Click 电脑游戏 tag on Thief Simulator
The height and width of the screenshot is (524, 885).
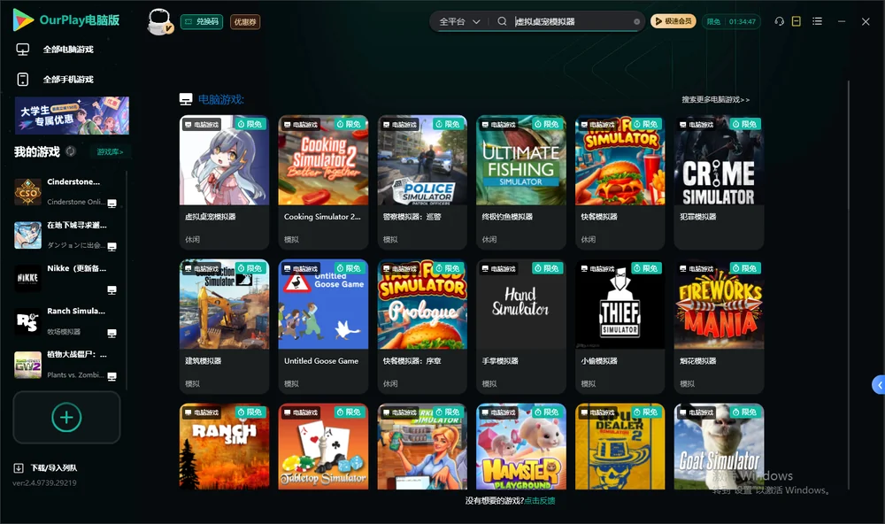tap(597, 269)
